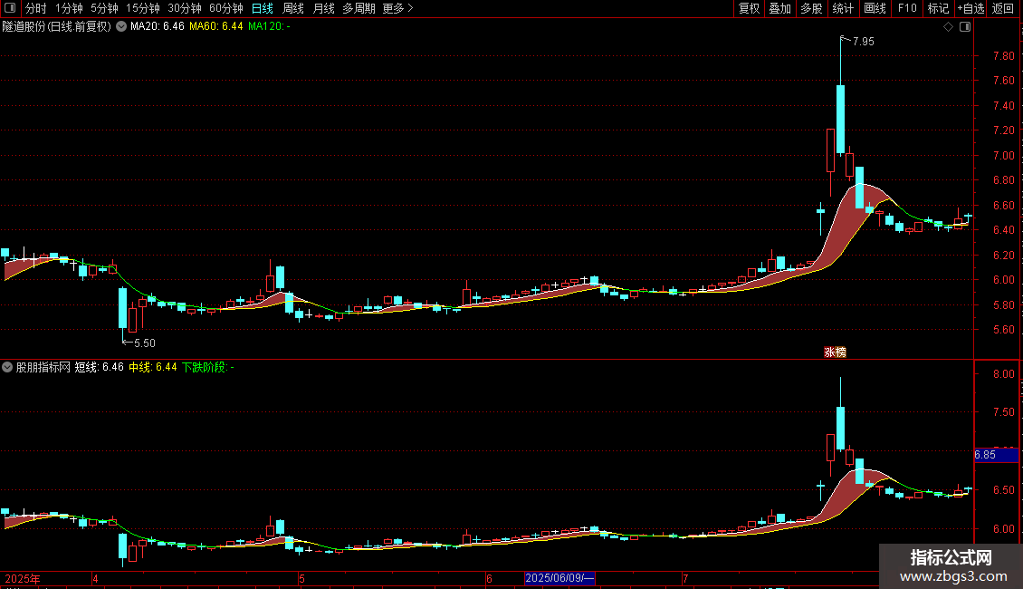Click the 返回 back button
The height and width of the screenshot is (589, 1023).
pyautogui.click(x=1003, y=8)
